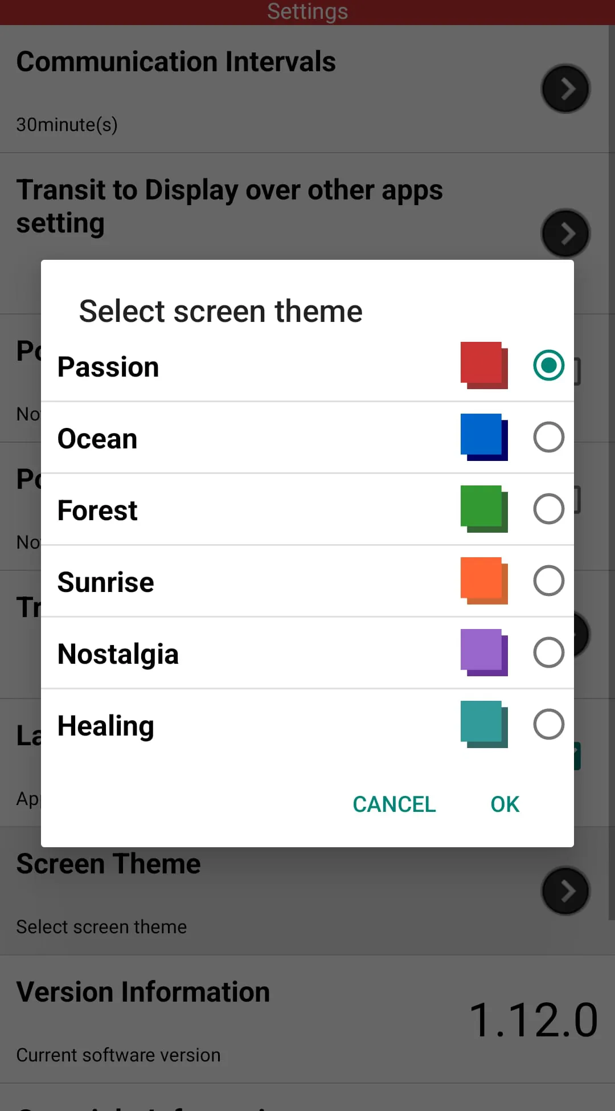
Task: Select the Passion radio button
Action: 548,365
